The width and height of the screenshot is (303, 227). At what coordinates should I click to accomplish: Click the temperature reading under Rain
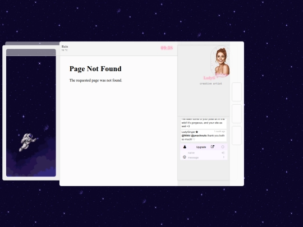(x=65, y=50)
